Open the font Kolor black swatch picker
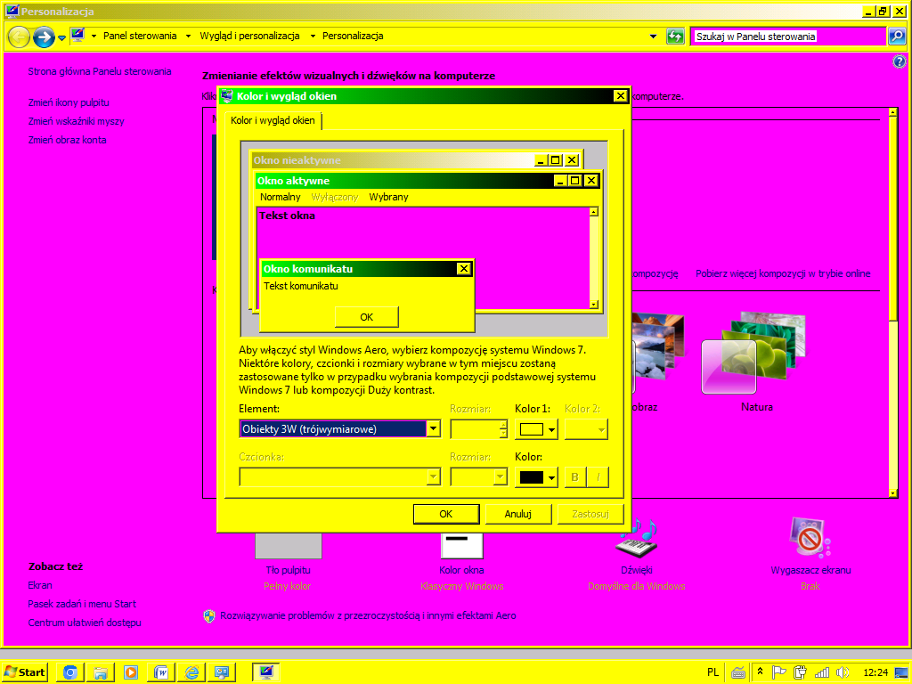The image size is (912, 684). point(535,477)
